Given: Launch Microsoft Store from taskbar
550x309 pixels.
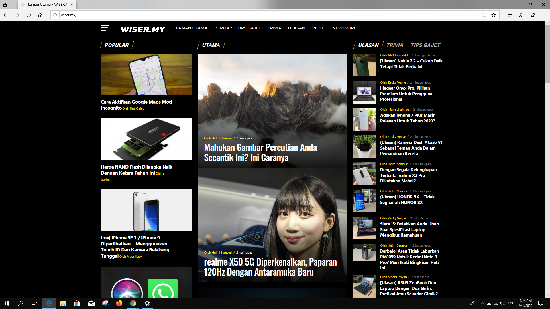Looking at the screenshot, I should [77, 303].
